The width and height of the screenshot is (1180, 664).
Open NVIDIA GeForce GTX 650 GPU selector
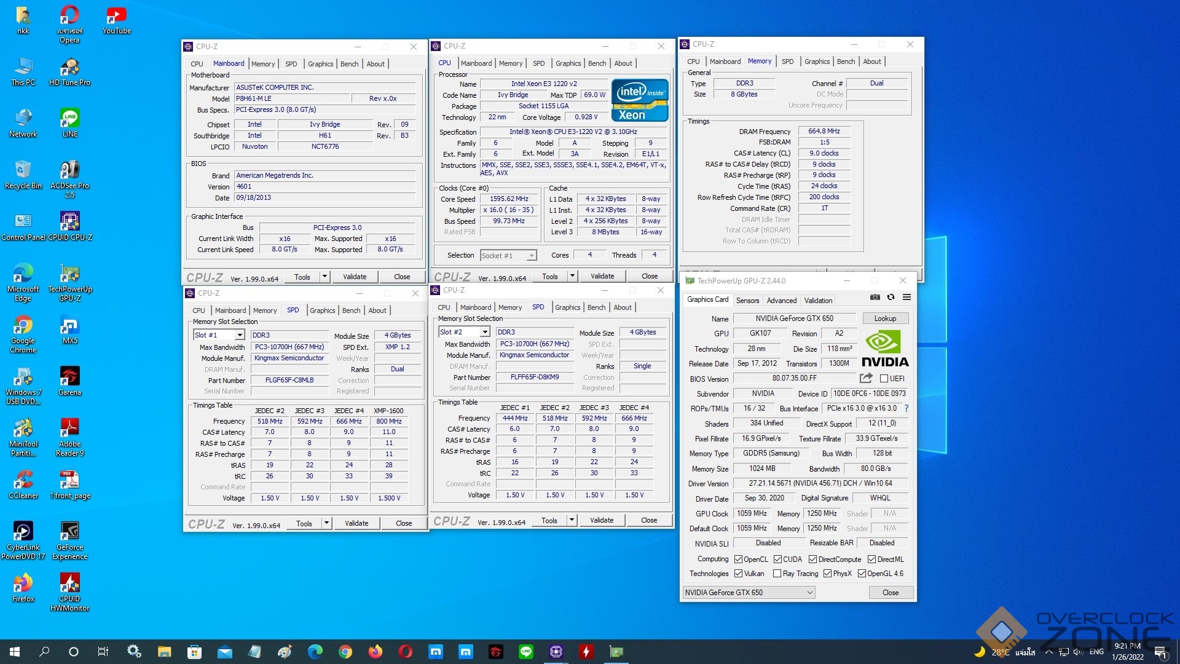coord(749,593)
